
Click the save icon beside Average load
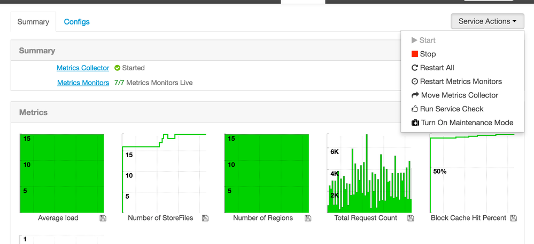103,218
